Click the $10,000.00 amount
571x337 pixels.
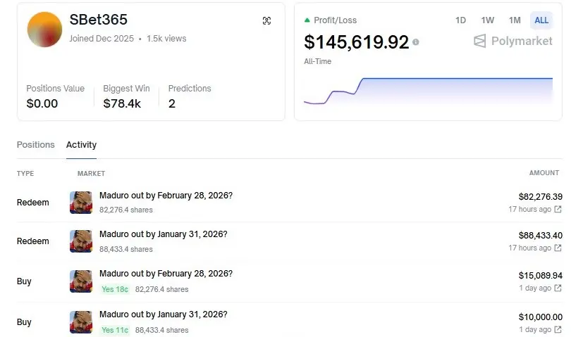click(x=541, y=317)
